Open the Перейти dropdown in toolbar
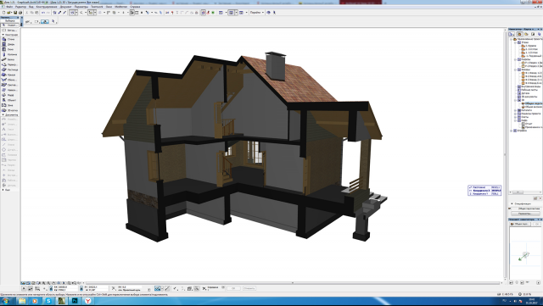543x306 pixels. (x=257, y=13)
